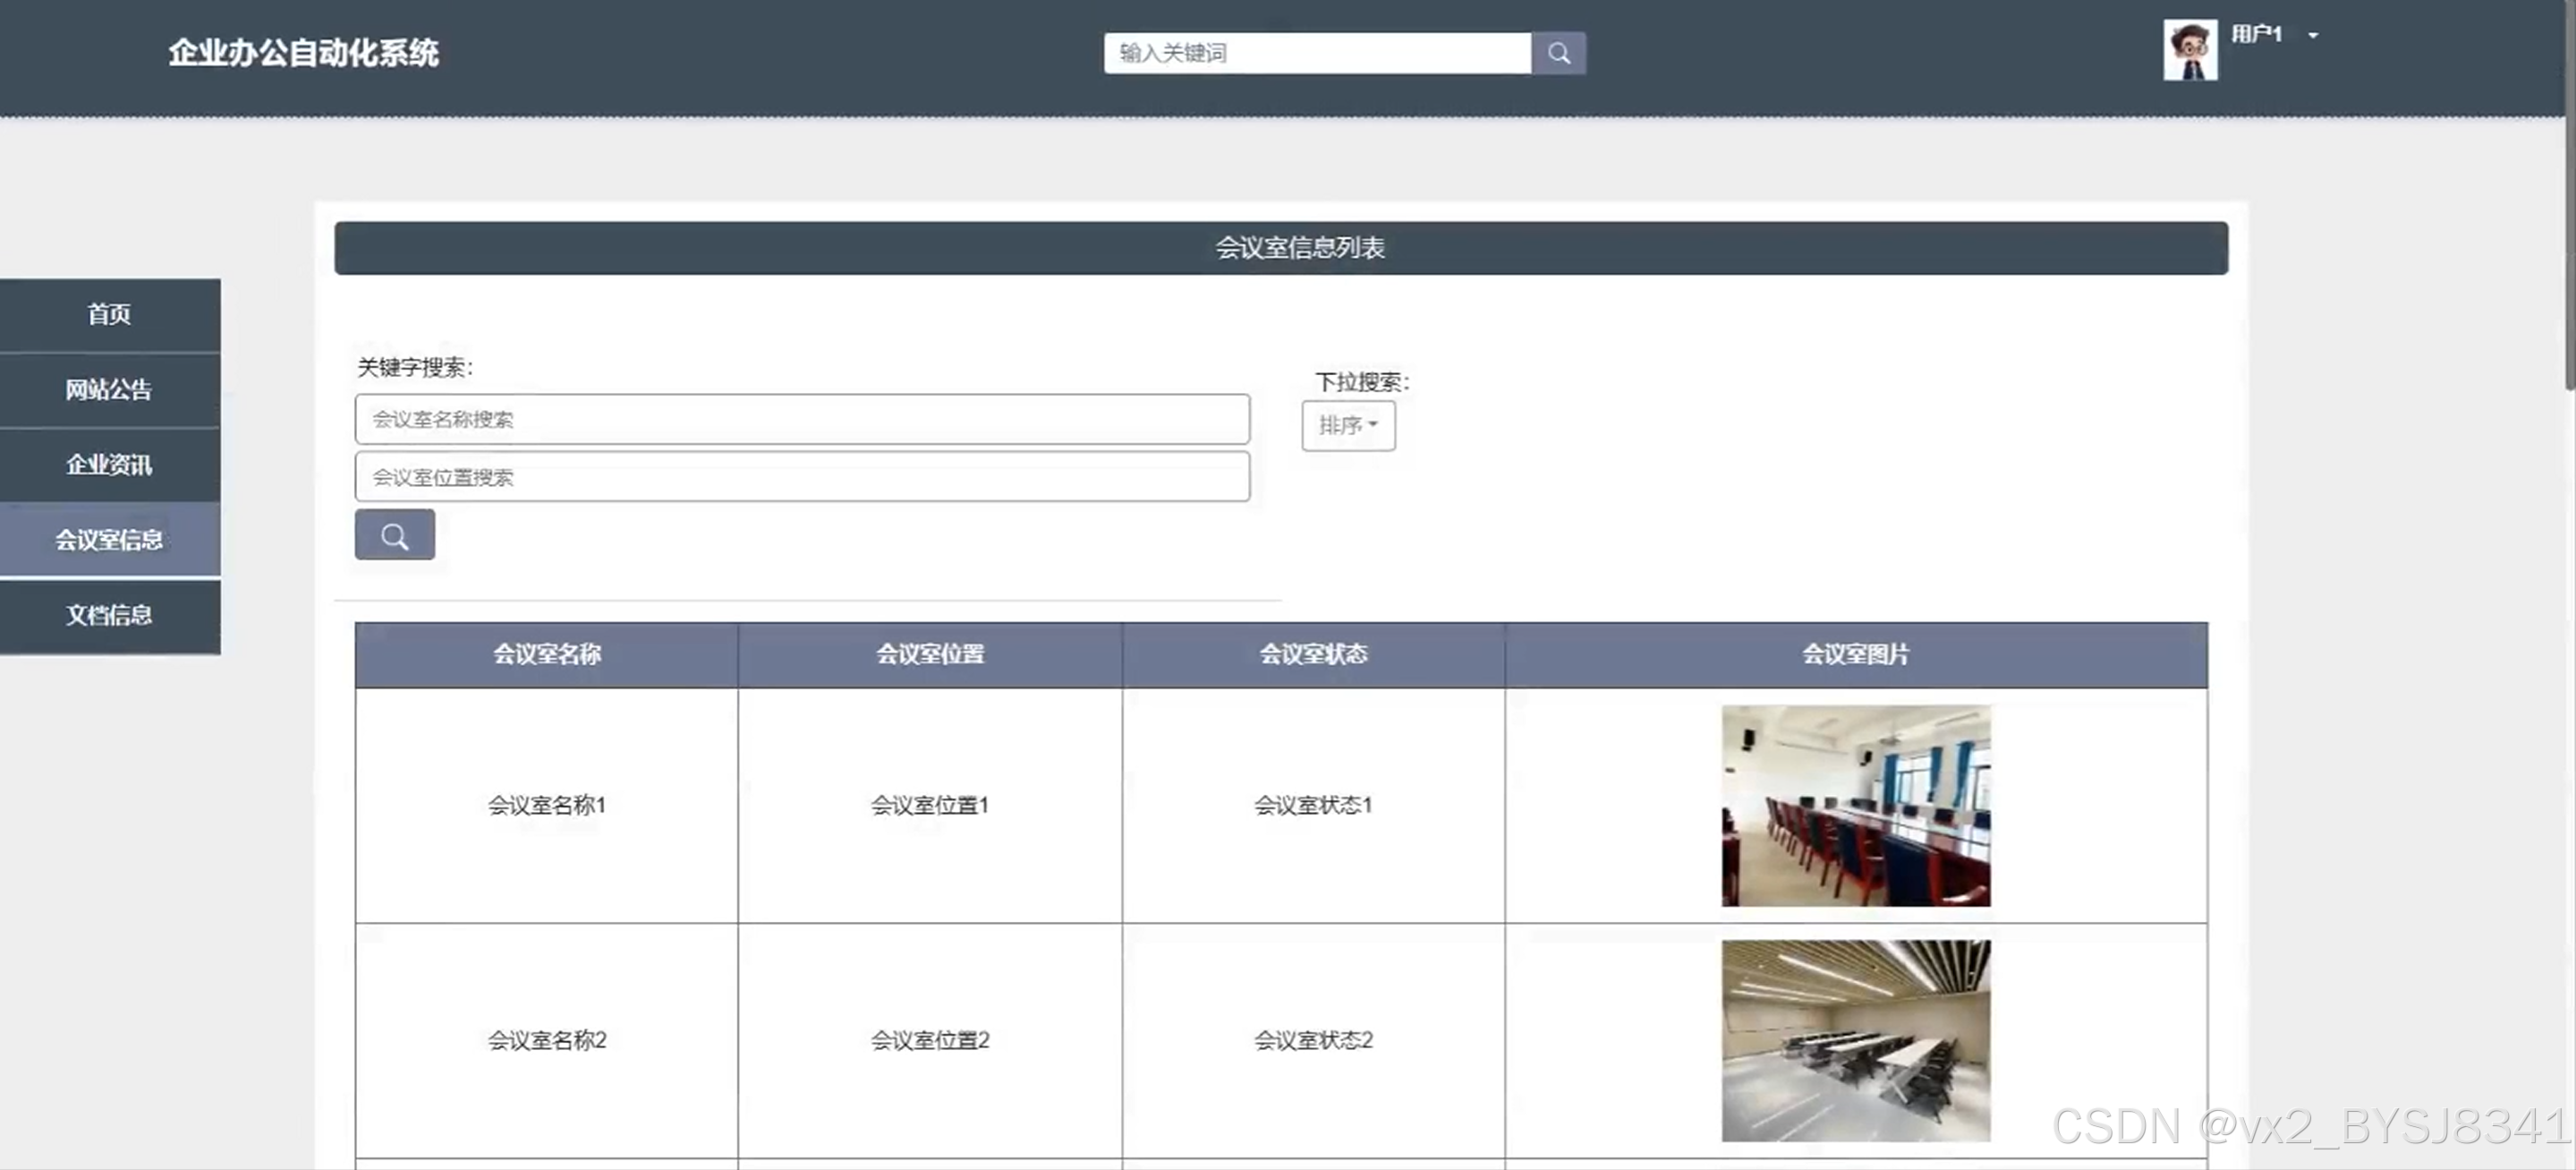This screenshot has height=1170, width=2576.
Task: Open the second meeting room photo thumbnail
Action: click(x=1855, y=1040)
